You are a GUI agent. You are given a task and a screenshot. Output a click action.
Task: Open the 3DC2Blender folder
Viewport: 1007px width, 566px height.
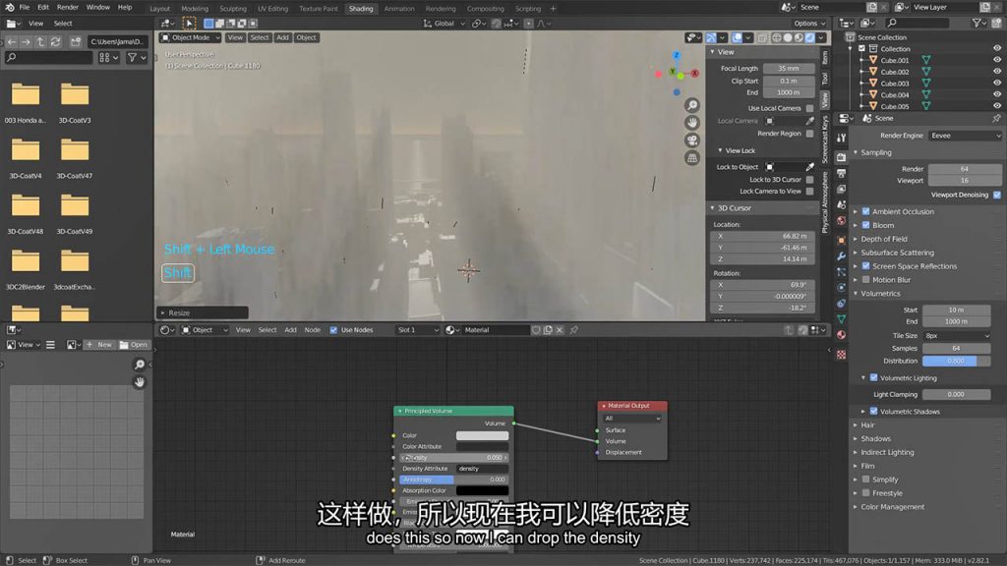pyautogui.click(x=26, y=268)
